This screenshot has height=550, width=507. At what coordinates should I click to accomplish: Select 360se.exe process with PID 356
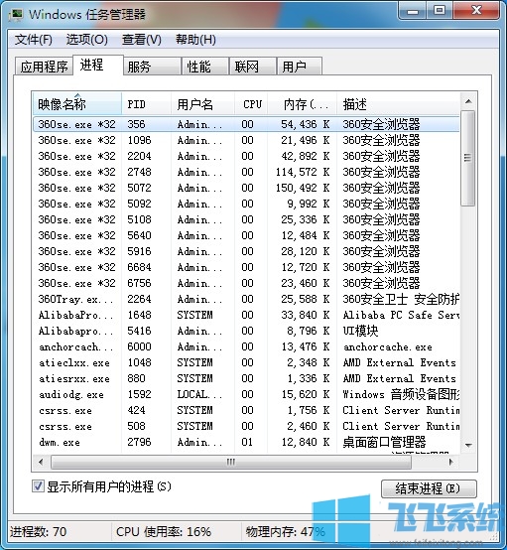246,124
